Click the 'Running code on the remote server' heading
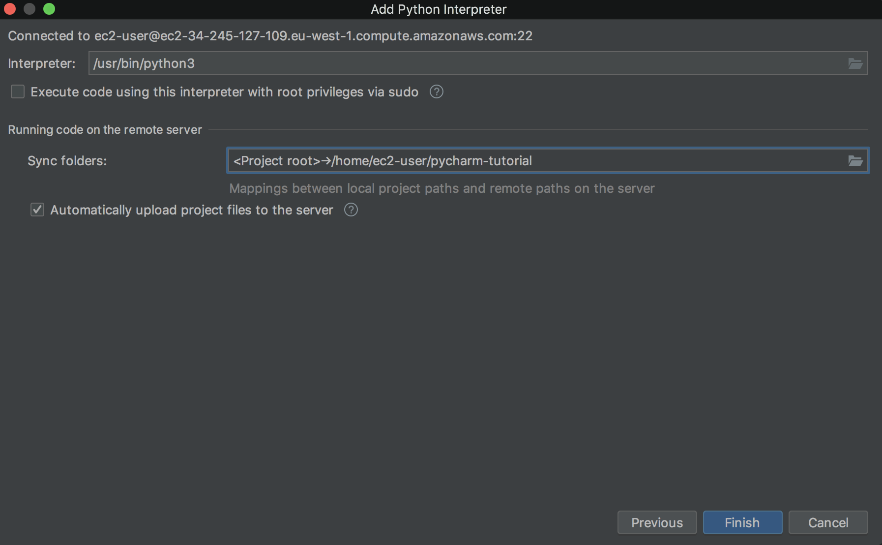This screenshot has height=545, width=882. click(105, 130)
